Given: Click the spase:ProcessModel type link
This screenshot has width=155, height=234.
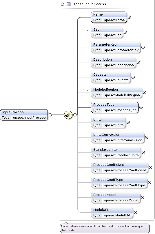Looking at the screenshot, I should click(121, 200).
